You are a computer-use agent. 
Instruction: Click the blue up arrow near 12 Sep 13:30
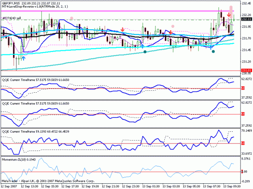(23, 58)
